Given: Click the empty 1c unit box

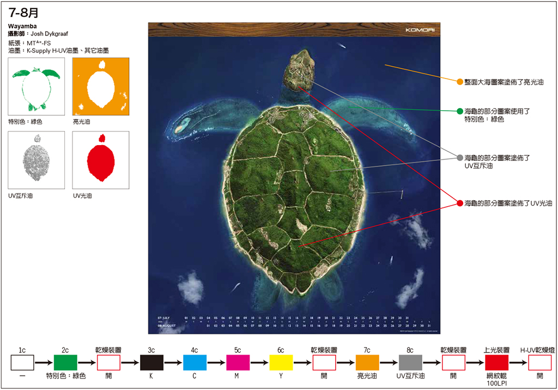Looking at the screenshot, I should 22,361.
